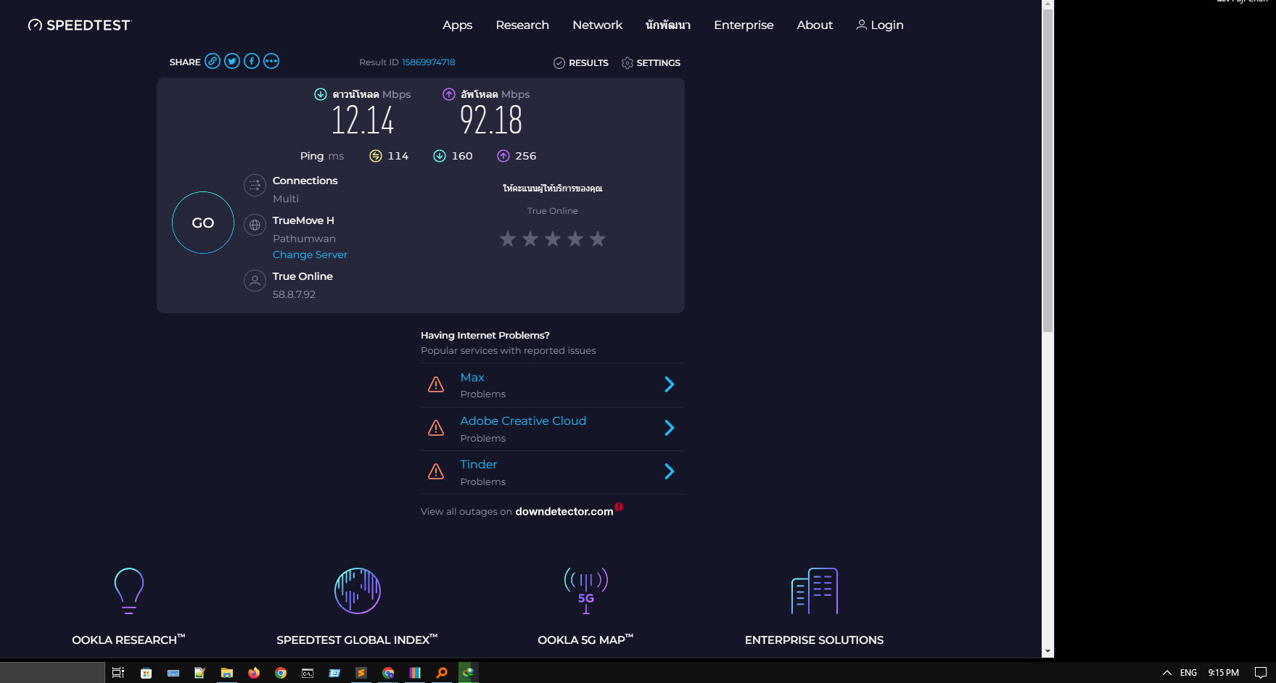Image resolution: width=1276 pixels, height=683 pixels.
Task: Open the Adobe Creative Cloud link
Action: pyautogui.click(x=523, y=421)
